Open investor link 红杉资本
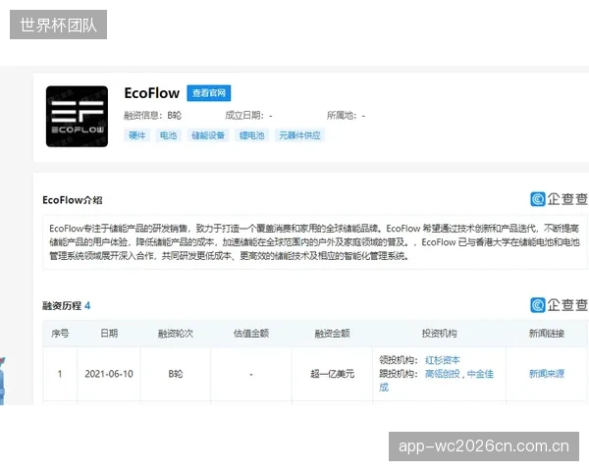Screen dimensions: 589x471 pos(443,360)
